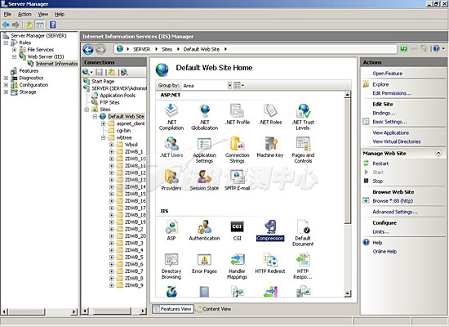Screen dimensions: 449x327
Task: Click the Edit Permissions link
Action: click(392, 93)
